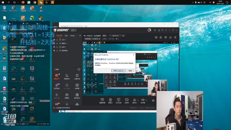Open the 主播任务 checklist tool

(77, 77)
